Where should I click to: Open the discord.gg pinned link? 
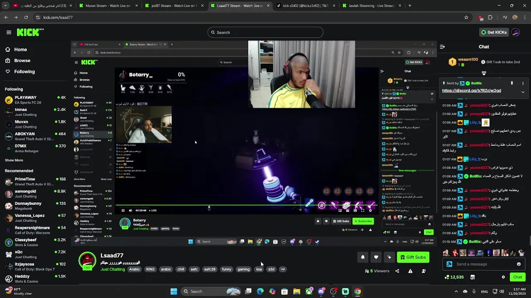[x=471, y=91]
